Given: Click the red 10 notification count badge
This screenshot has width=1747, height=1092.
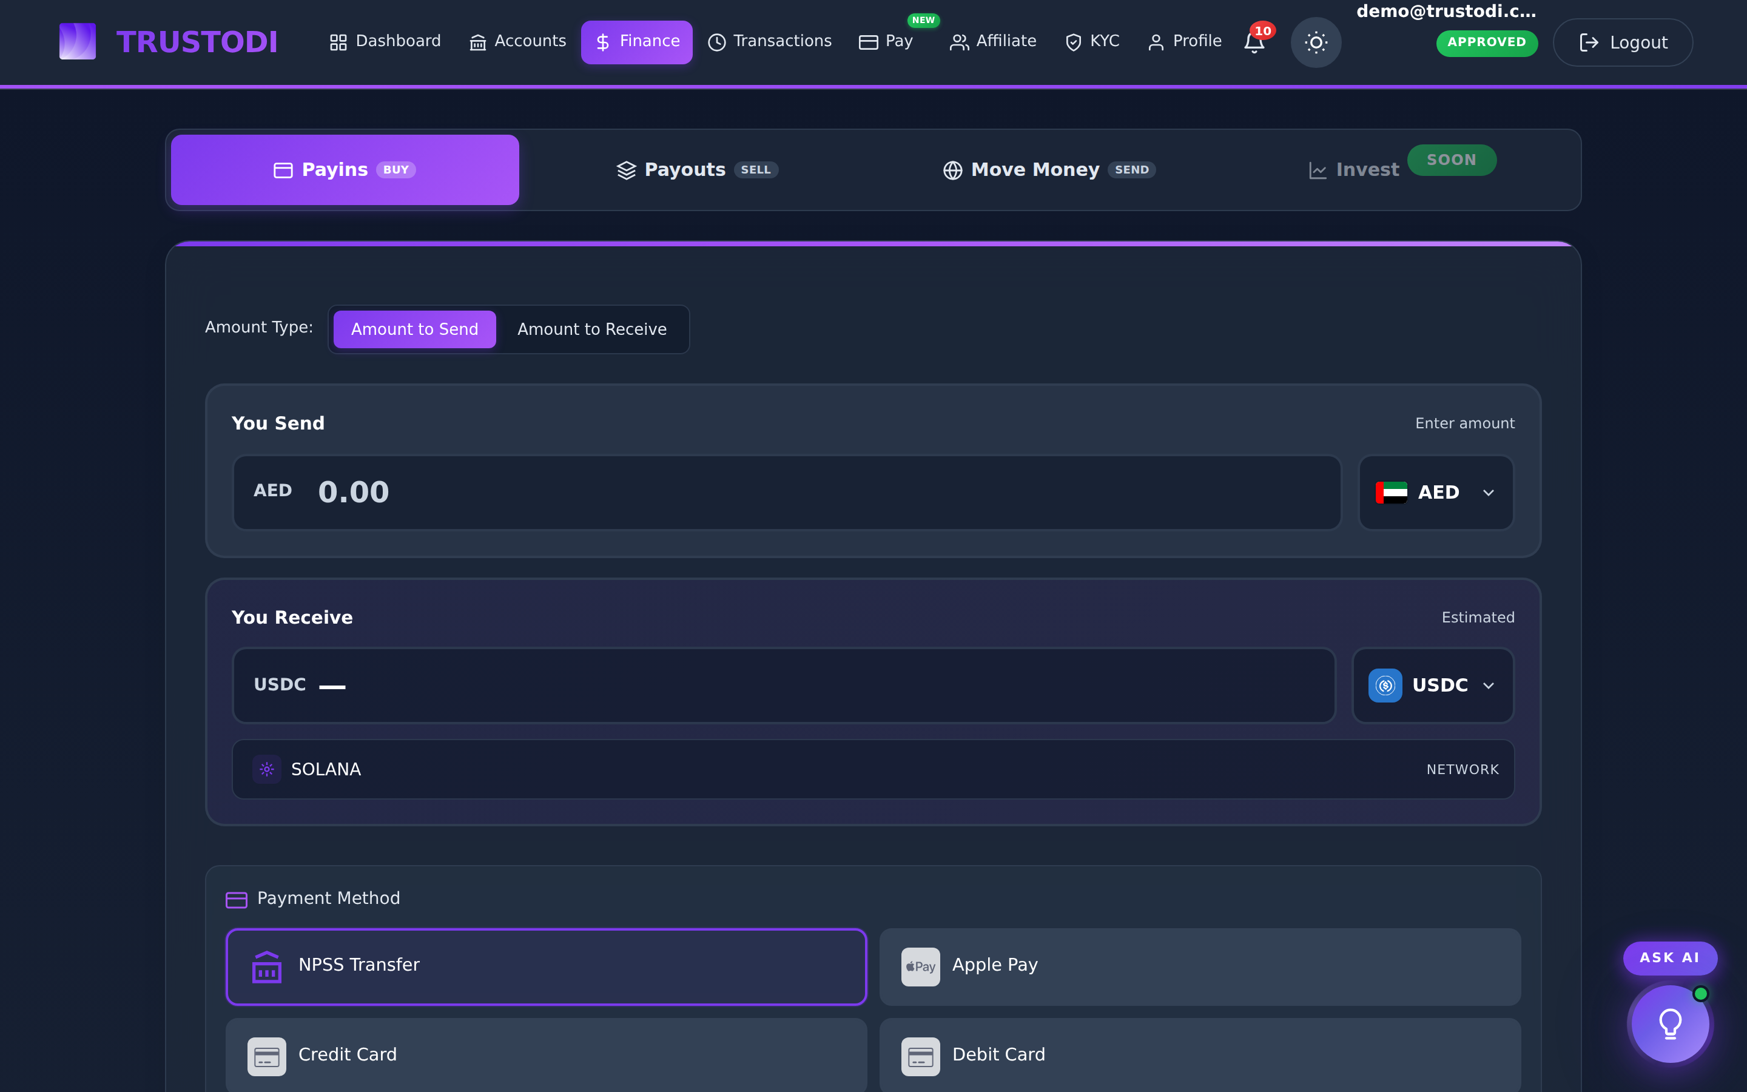Looking at the screenshot, I should [1262, 31].
